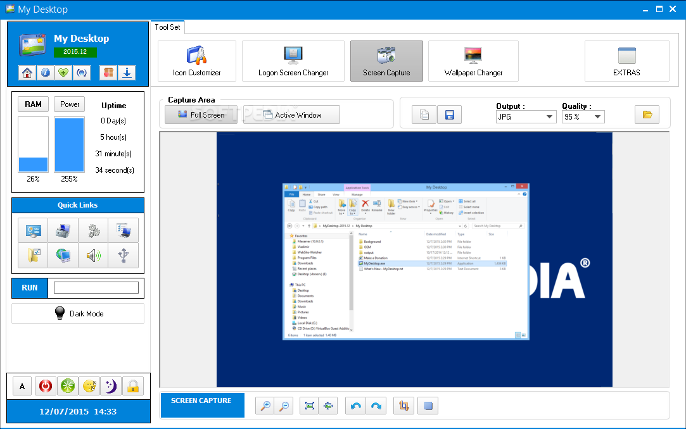Click the '5 hour(s)' uptime text

click(113, 137)
